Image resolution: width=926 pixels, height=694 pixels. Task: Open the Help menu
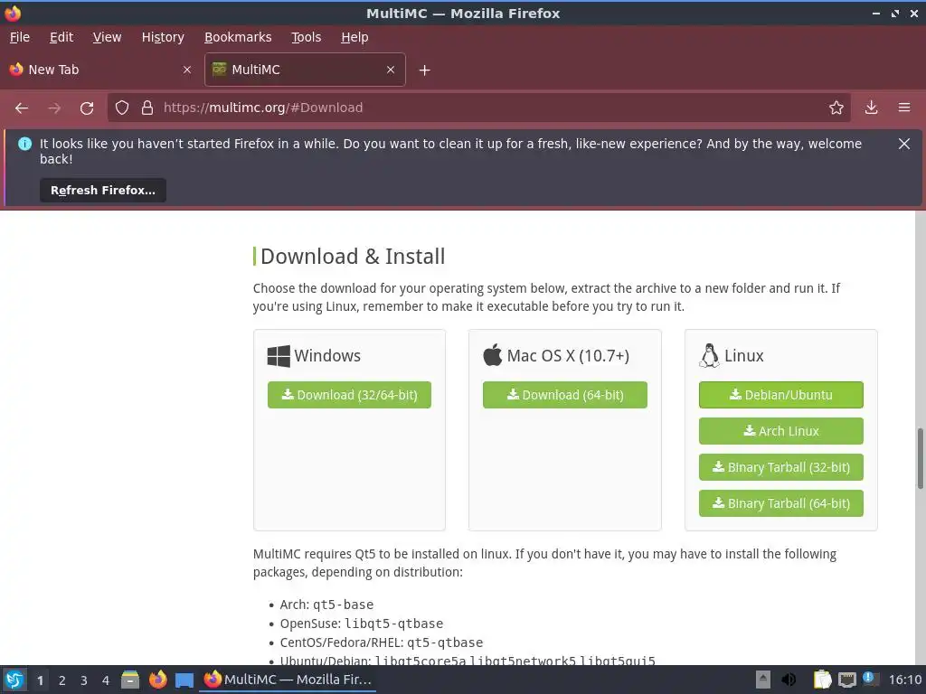pos(354,37)
